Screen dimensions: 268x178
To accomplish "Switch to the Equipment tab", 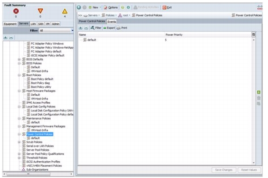I will coord(10,24).
